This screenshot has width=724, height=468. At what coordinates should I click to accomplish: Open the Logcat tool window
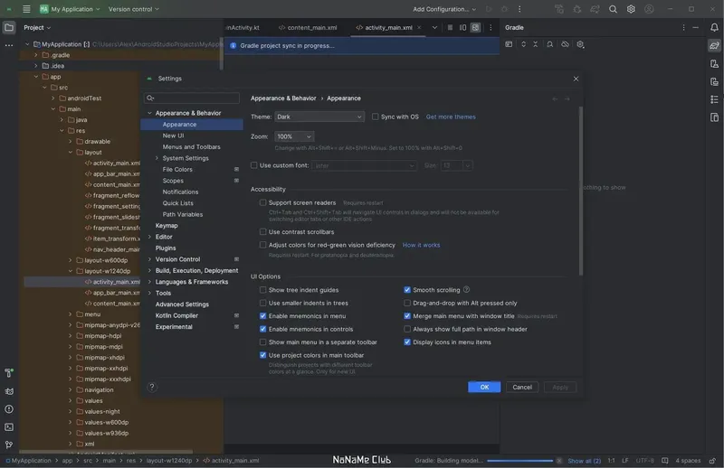point(9,391)
